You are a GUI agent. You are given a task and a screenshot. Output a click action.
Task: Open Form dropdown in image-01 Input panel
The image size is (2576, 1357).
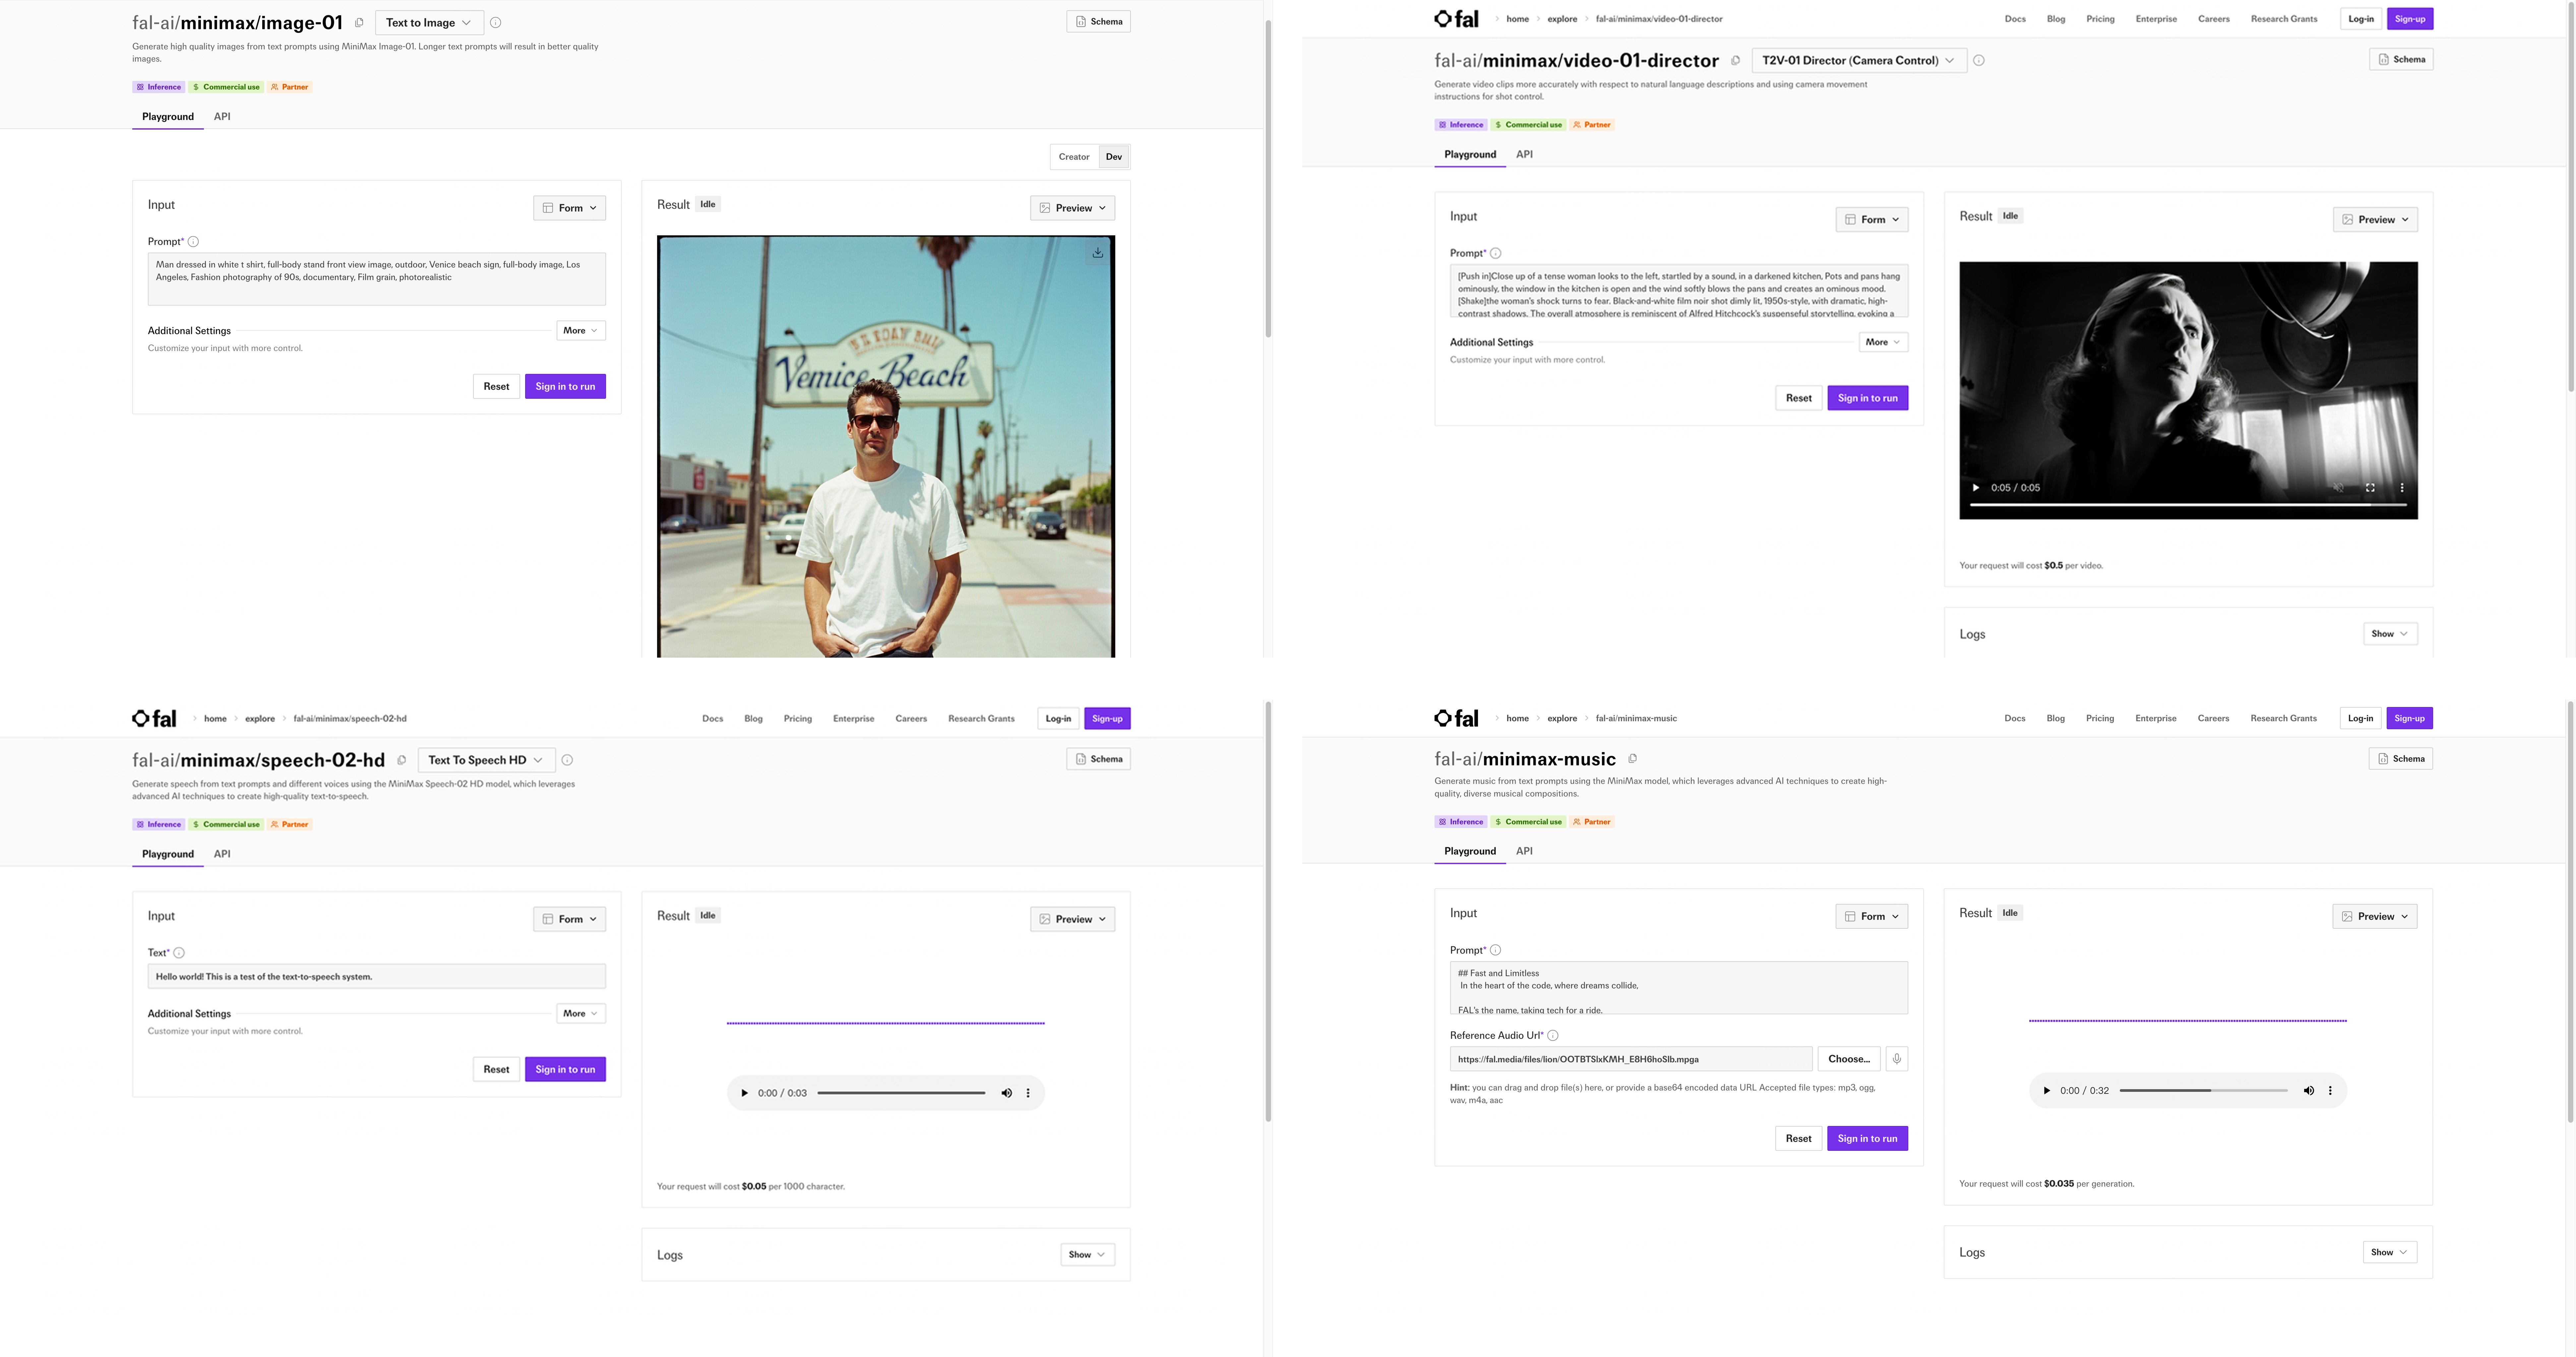tap(569, 208)
